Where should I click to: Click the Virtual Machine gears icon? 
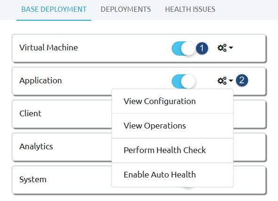tap(222, 48)
